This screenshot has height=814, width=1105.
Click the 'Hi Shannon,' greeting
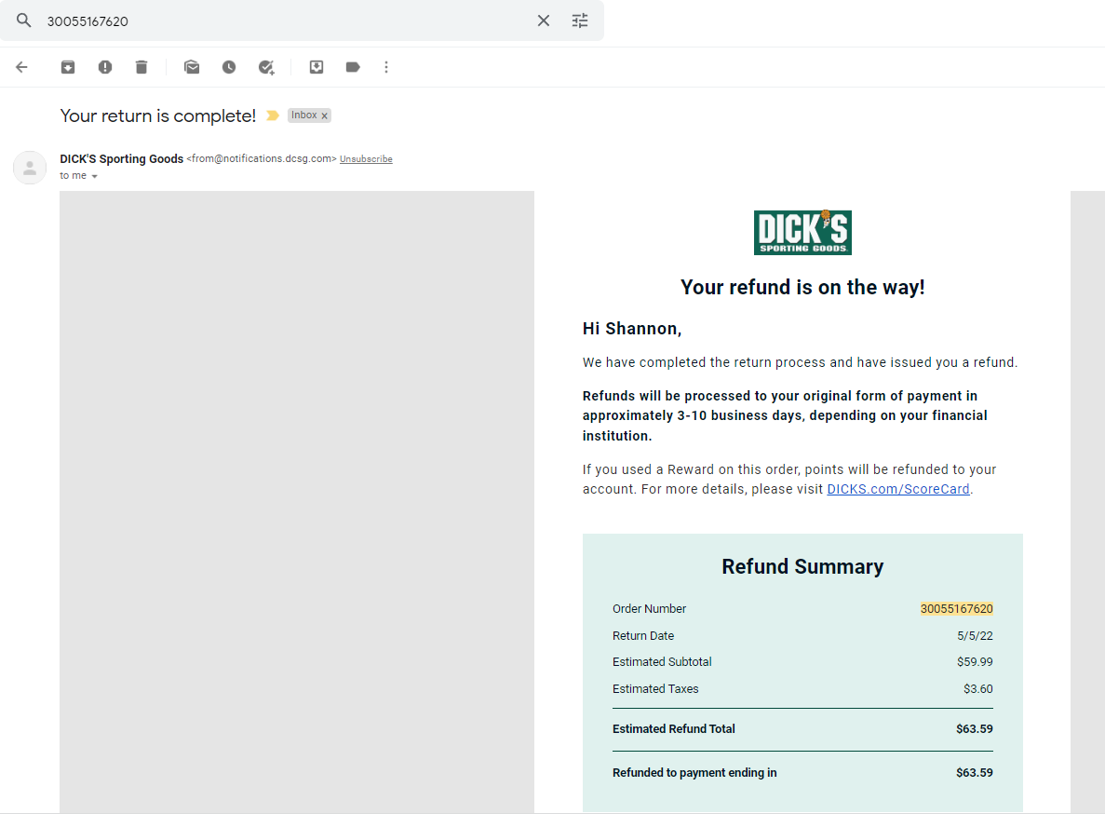click(x=631, y=329)
